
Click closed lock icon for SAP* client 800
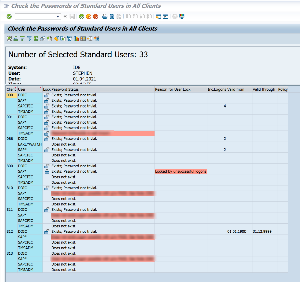pos(47,171)
